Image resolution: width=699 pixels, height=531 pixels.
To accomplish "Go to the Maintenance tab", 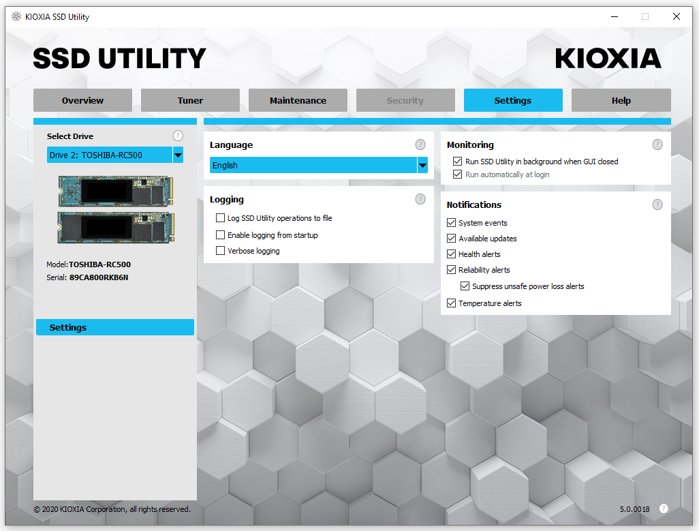I will 298,100.
